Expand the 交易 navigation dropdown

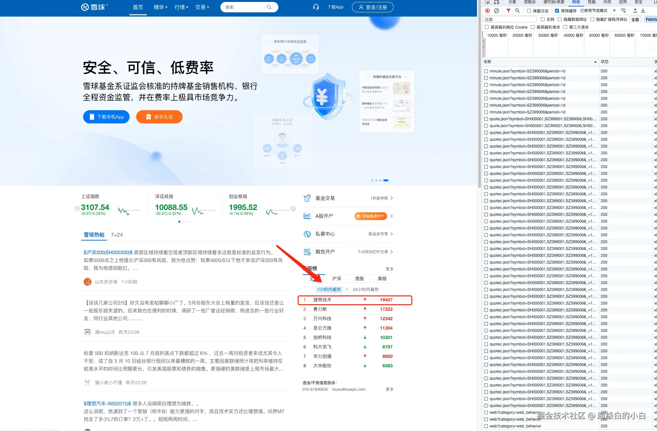(x=202, y=7)
